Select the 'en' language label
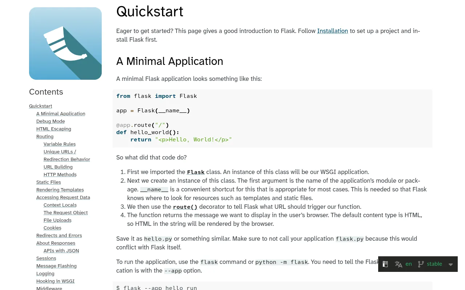The width and height of the screenshot is (465, 290). (409, 264)
